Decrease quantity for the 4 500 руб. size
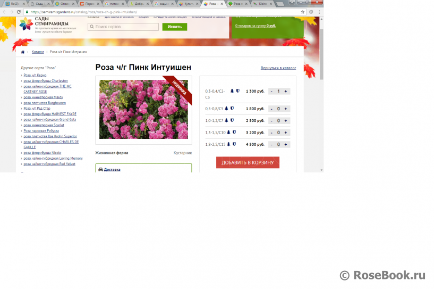434x289 pixels. click(271, 145)
